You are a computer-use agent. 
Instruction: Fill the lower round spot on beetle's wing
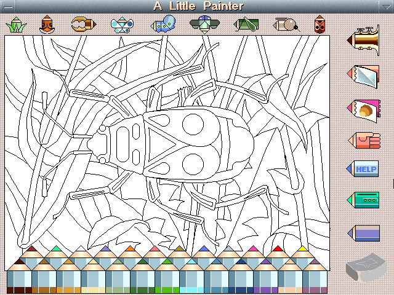(193, 165)
